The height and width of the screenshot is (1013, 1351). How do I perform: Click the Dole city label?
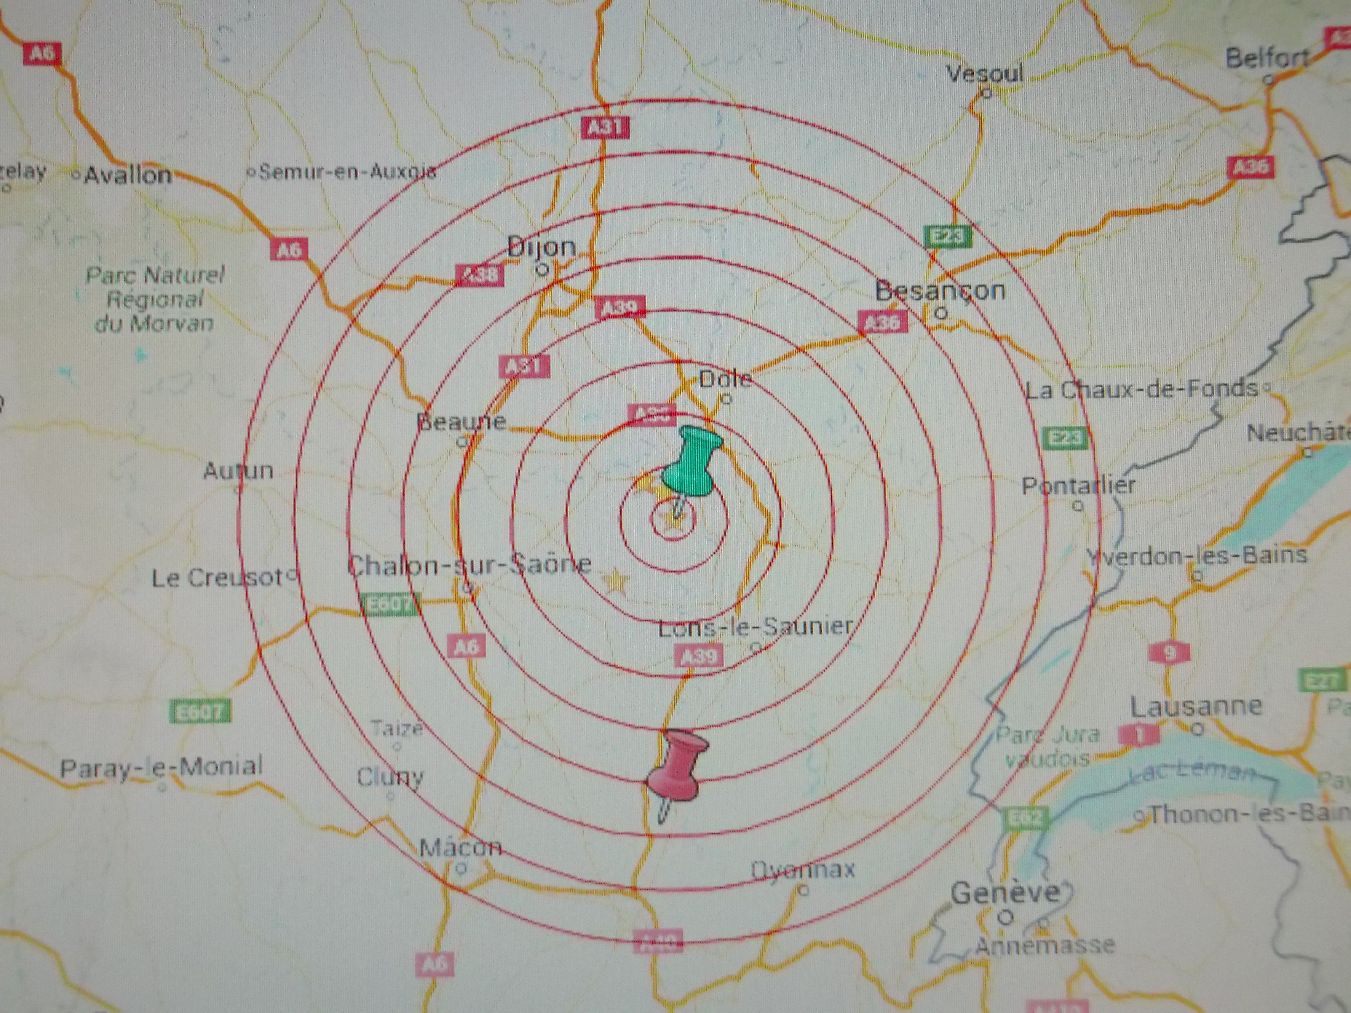coord(725,379)
